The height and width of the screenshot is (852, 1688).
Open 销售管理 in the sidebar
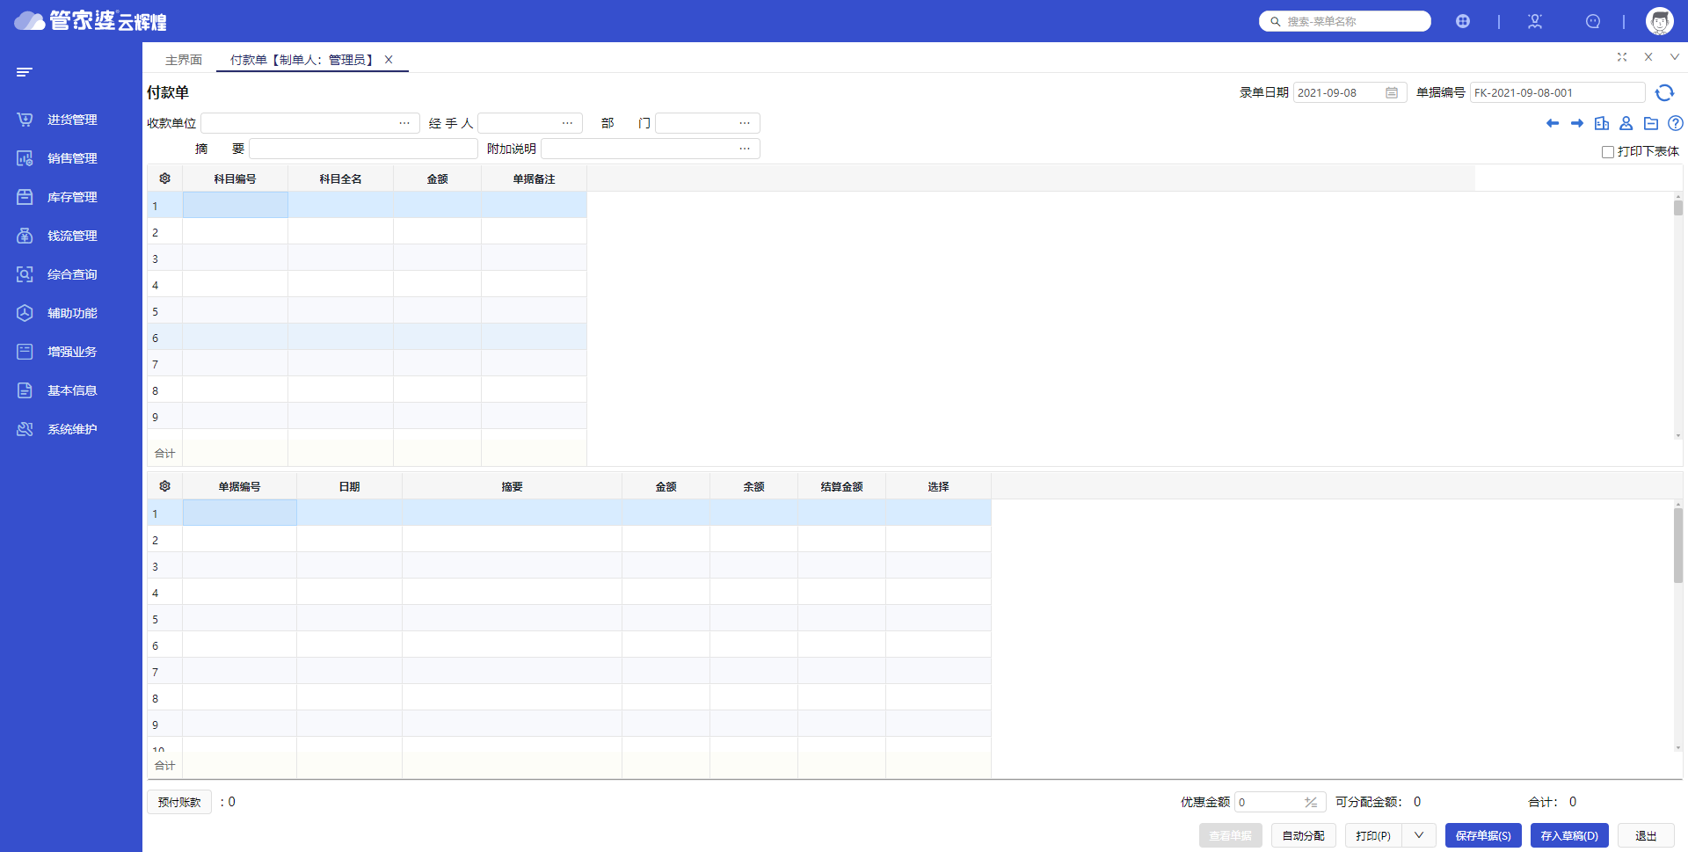tap(72, 158)
